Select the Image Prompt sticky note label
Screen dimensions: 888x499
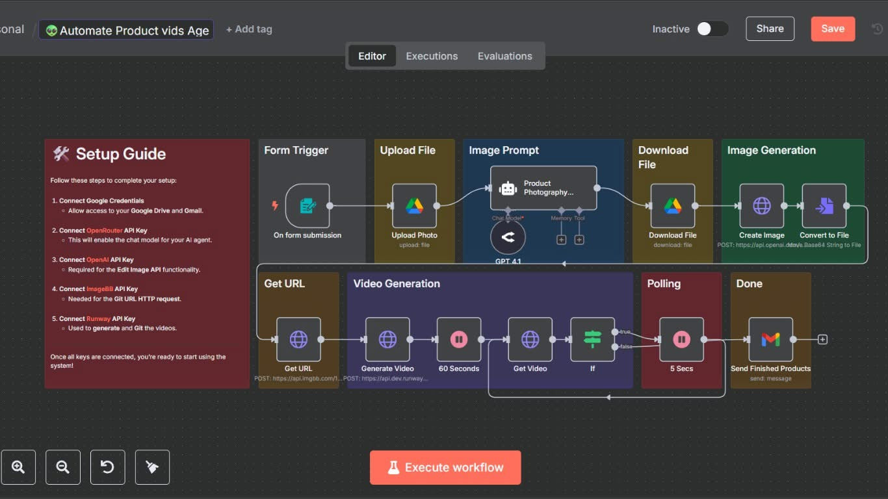point(504,150)
